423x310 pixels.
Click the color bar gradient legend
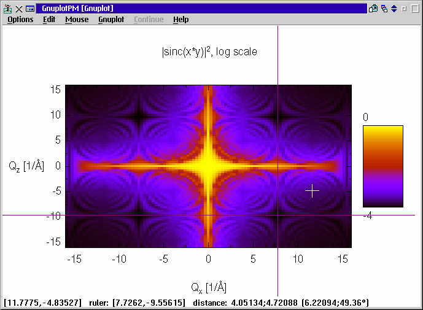(382, 166)
